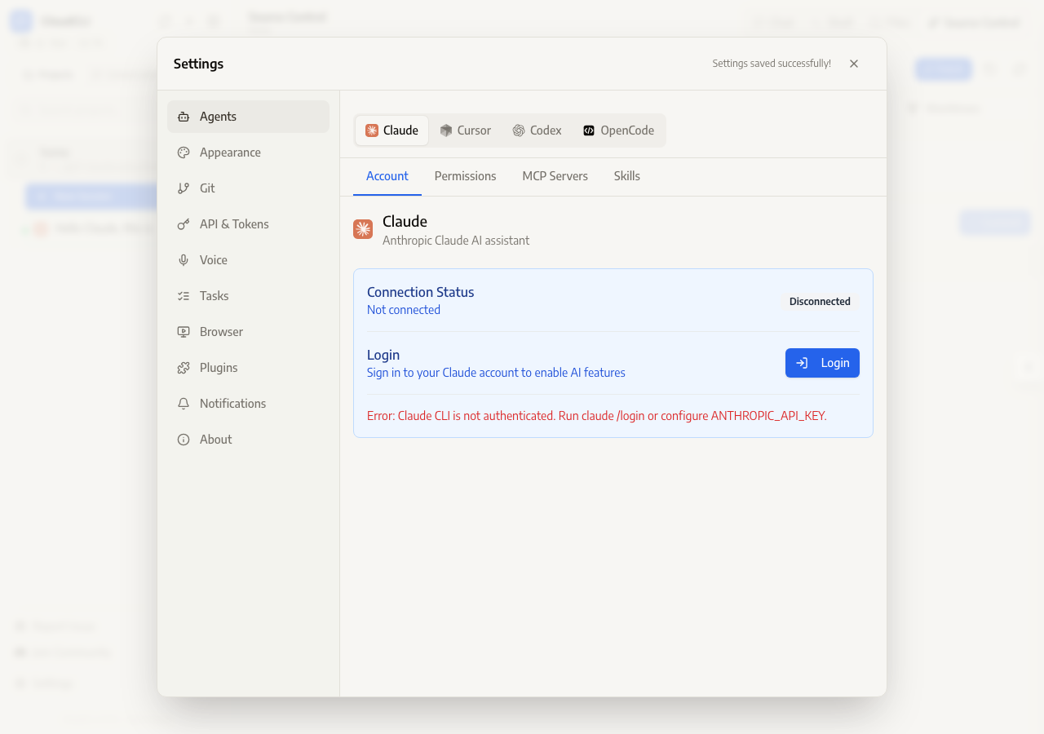Viewport: 1044px width, 734px height.
Task: Switch to the Codex agent tab
Action: pyautogui.click(x=537, y=130)
